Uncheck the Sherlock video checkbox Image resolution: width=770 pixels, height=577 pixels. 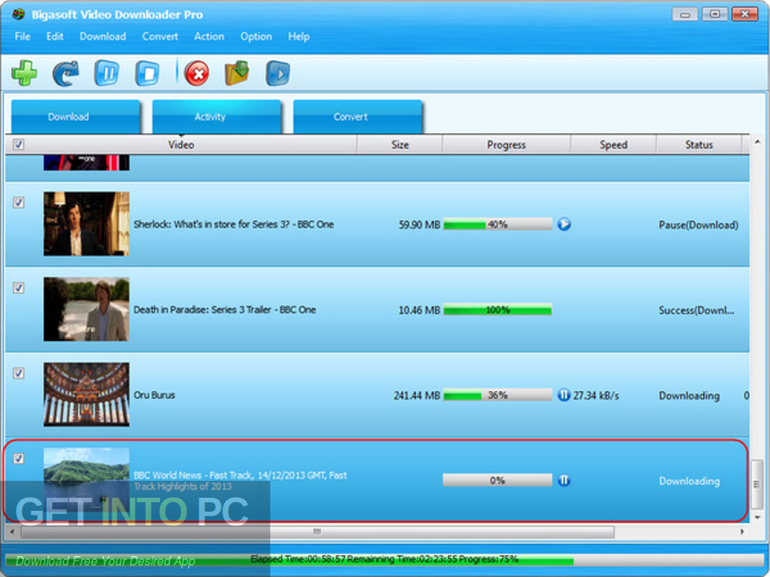[x=18, y=202]
